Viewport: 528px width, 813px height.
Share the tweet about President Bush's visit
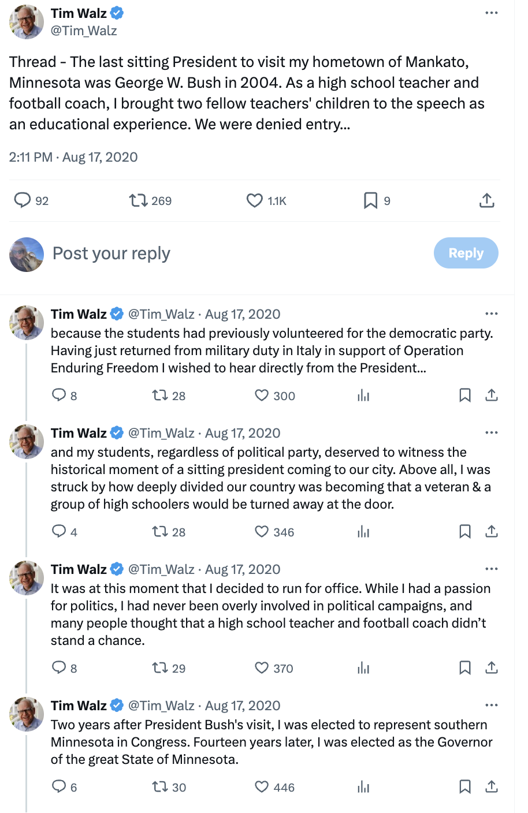(492, 786)
